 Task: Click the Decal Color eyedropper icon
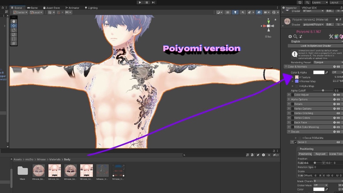(x=327, y=189)
